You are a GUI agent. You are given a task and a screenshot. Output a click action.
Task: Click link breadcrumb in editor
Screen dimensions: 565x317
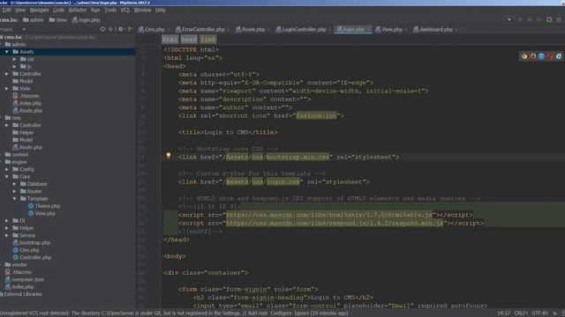click(208, 40)
